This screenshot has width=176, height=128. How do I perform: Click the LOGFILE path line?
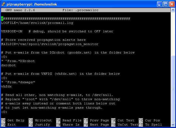click(x=37, y=23)
